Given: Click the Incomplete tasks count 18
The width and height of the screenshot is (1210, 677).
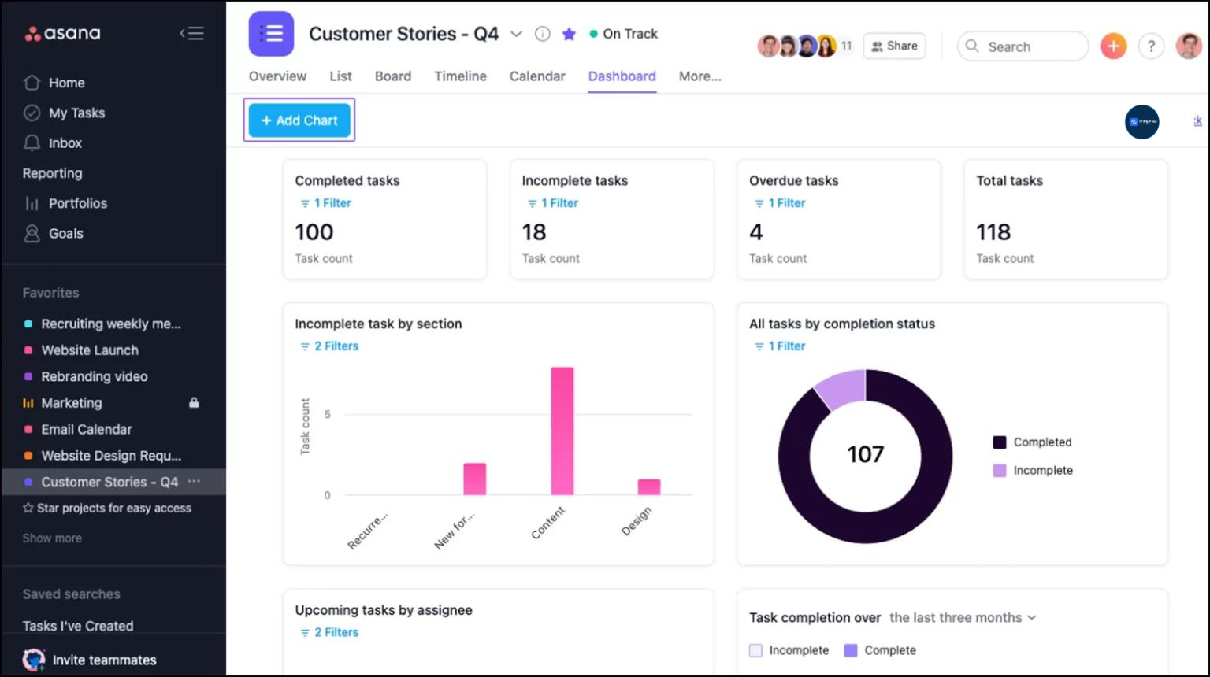Looking at the screenshot, I should [x=534, y=232].
